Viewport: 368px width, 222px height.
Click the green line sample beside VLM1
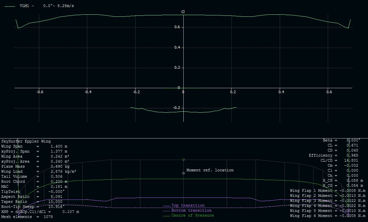[10, 6]
